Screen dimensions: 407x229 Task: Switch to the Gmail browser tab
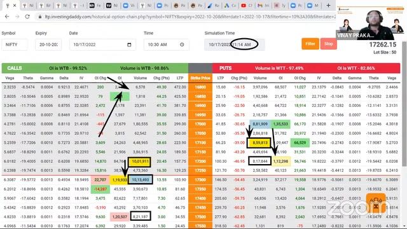click(263, 5)
